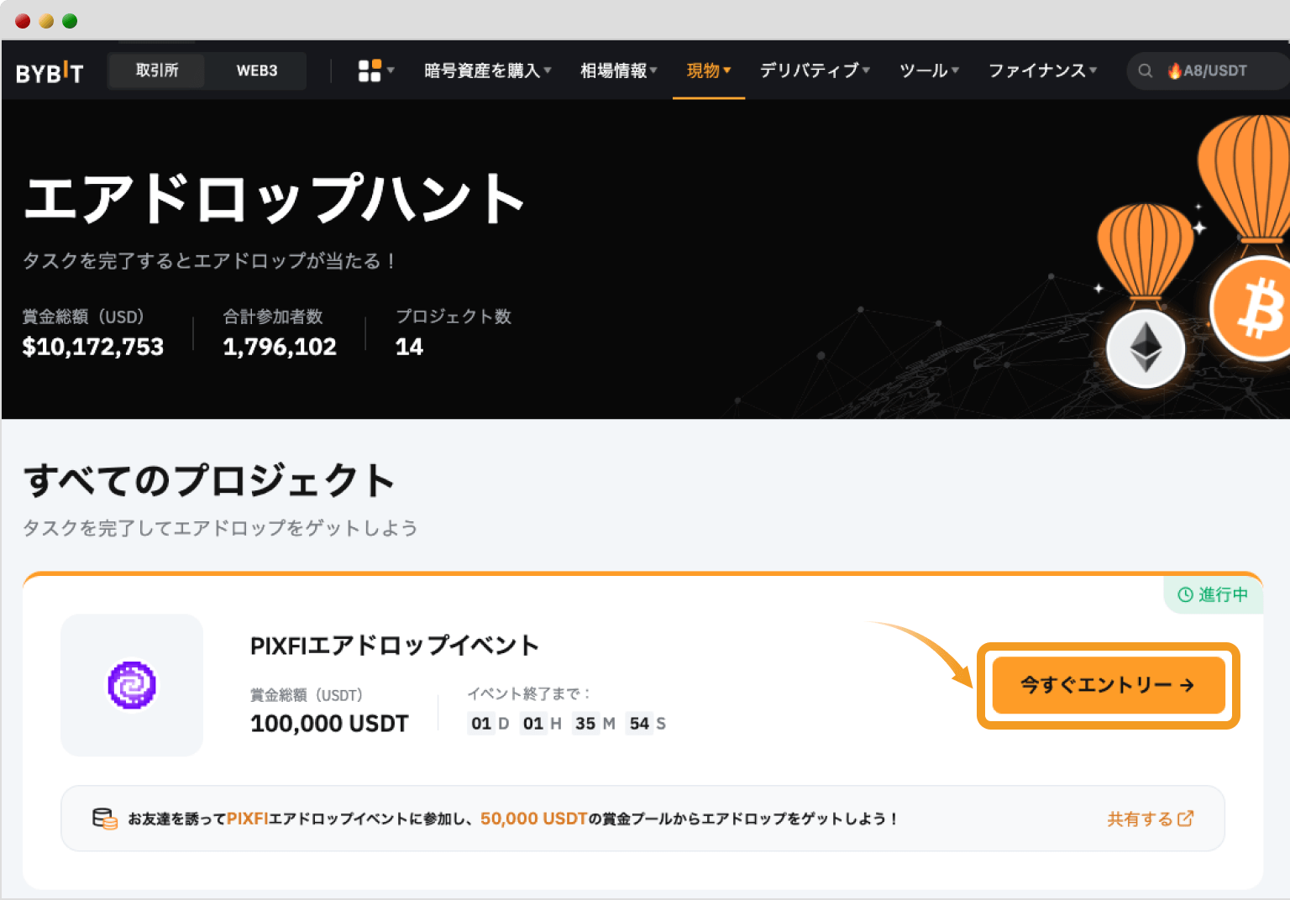This screenshot has height=900, width=1290.
Task: Click the 今すぐエントリー button
Action: (1109, 685)
